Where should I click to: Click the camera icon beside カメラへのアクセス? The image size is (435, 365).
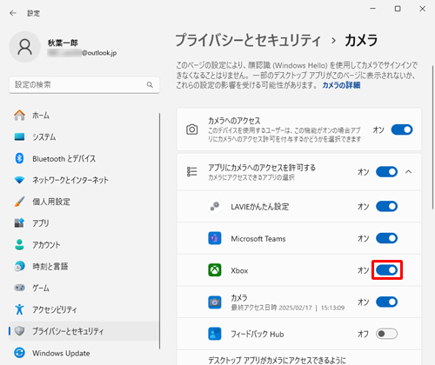pos(191,129)
